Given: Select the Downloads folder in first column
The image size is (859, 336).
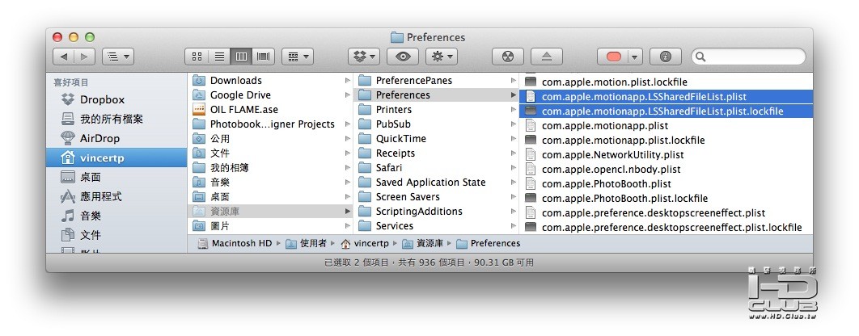Looking at the screenshot, I should [271, 81].
